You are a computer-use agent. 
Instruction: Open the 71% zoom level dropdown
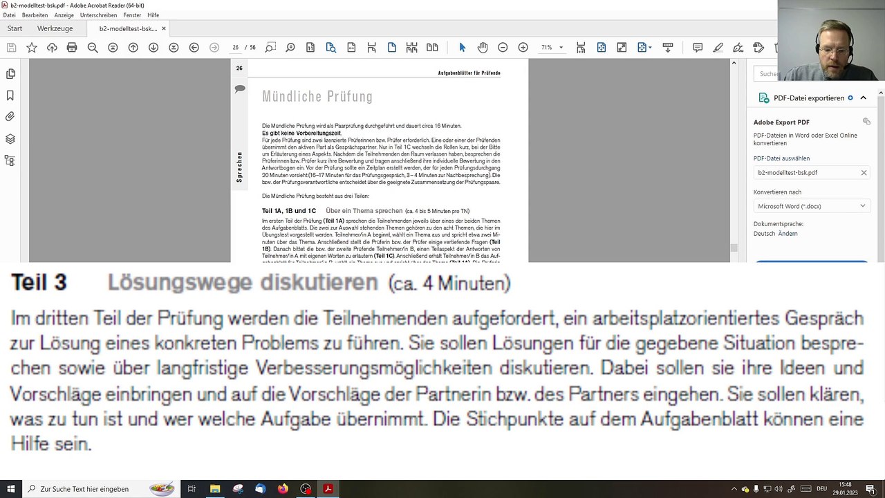pos(561,47)
